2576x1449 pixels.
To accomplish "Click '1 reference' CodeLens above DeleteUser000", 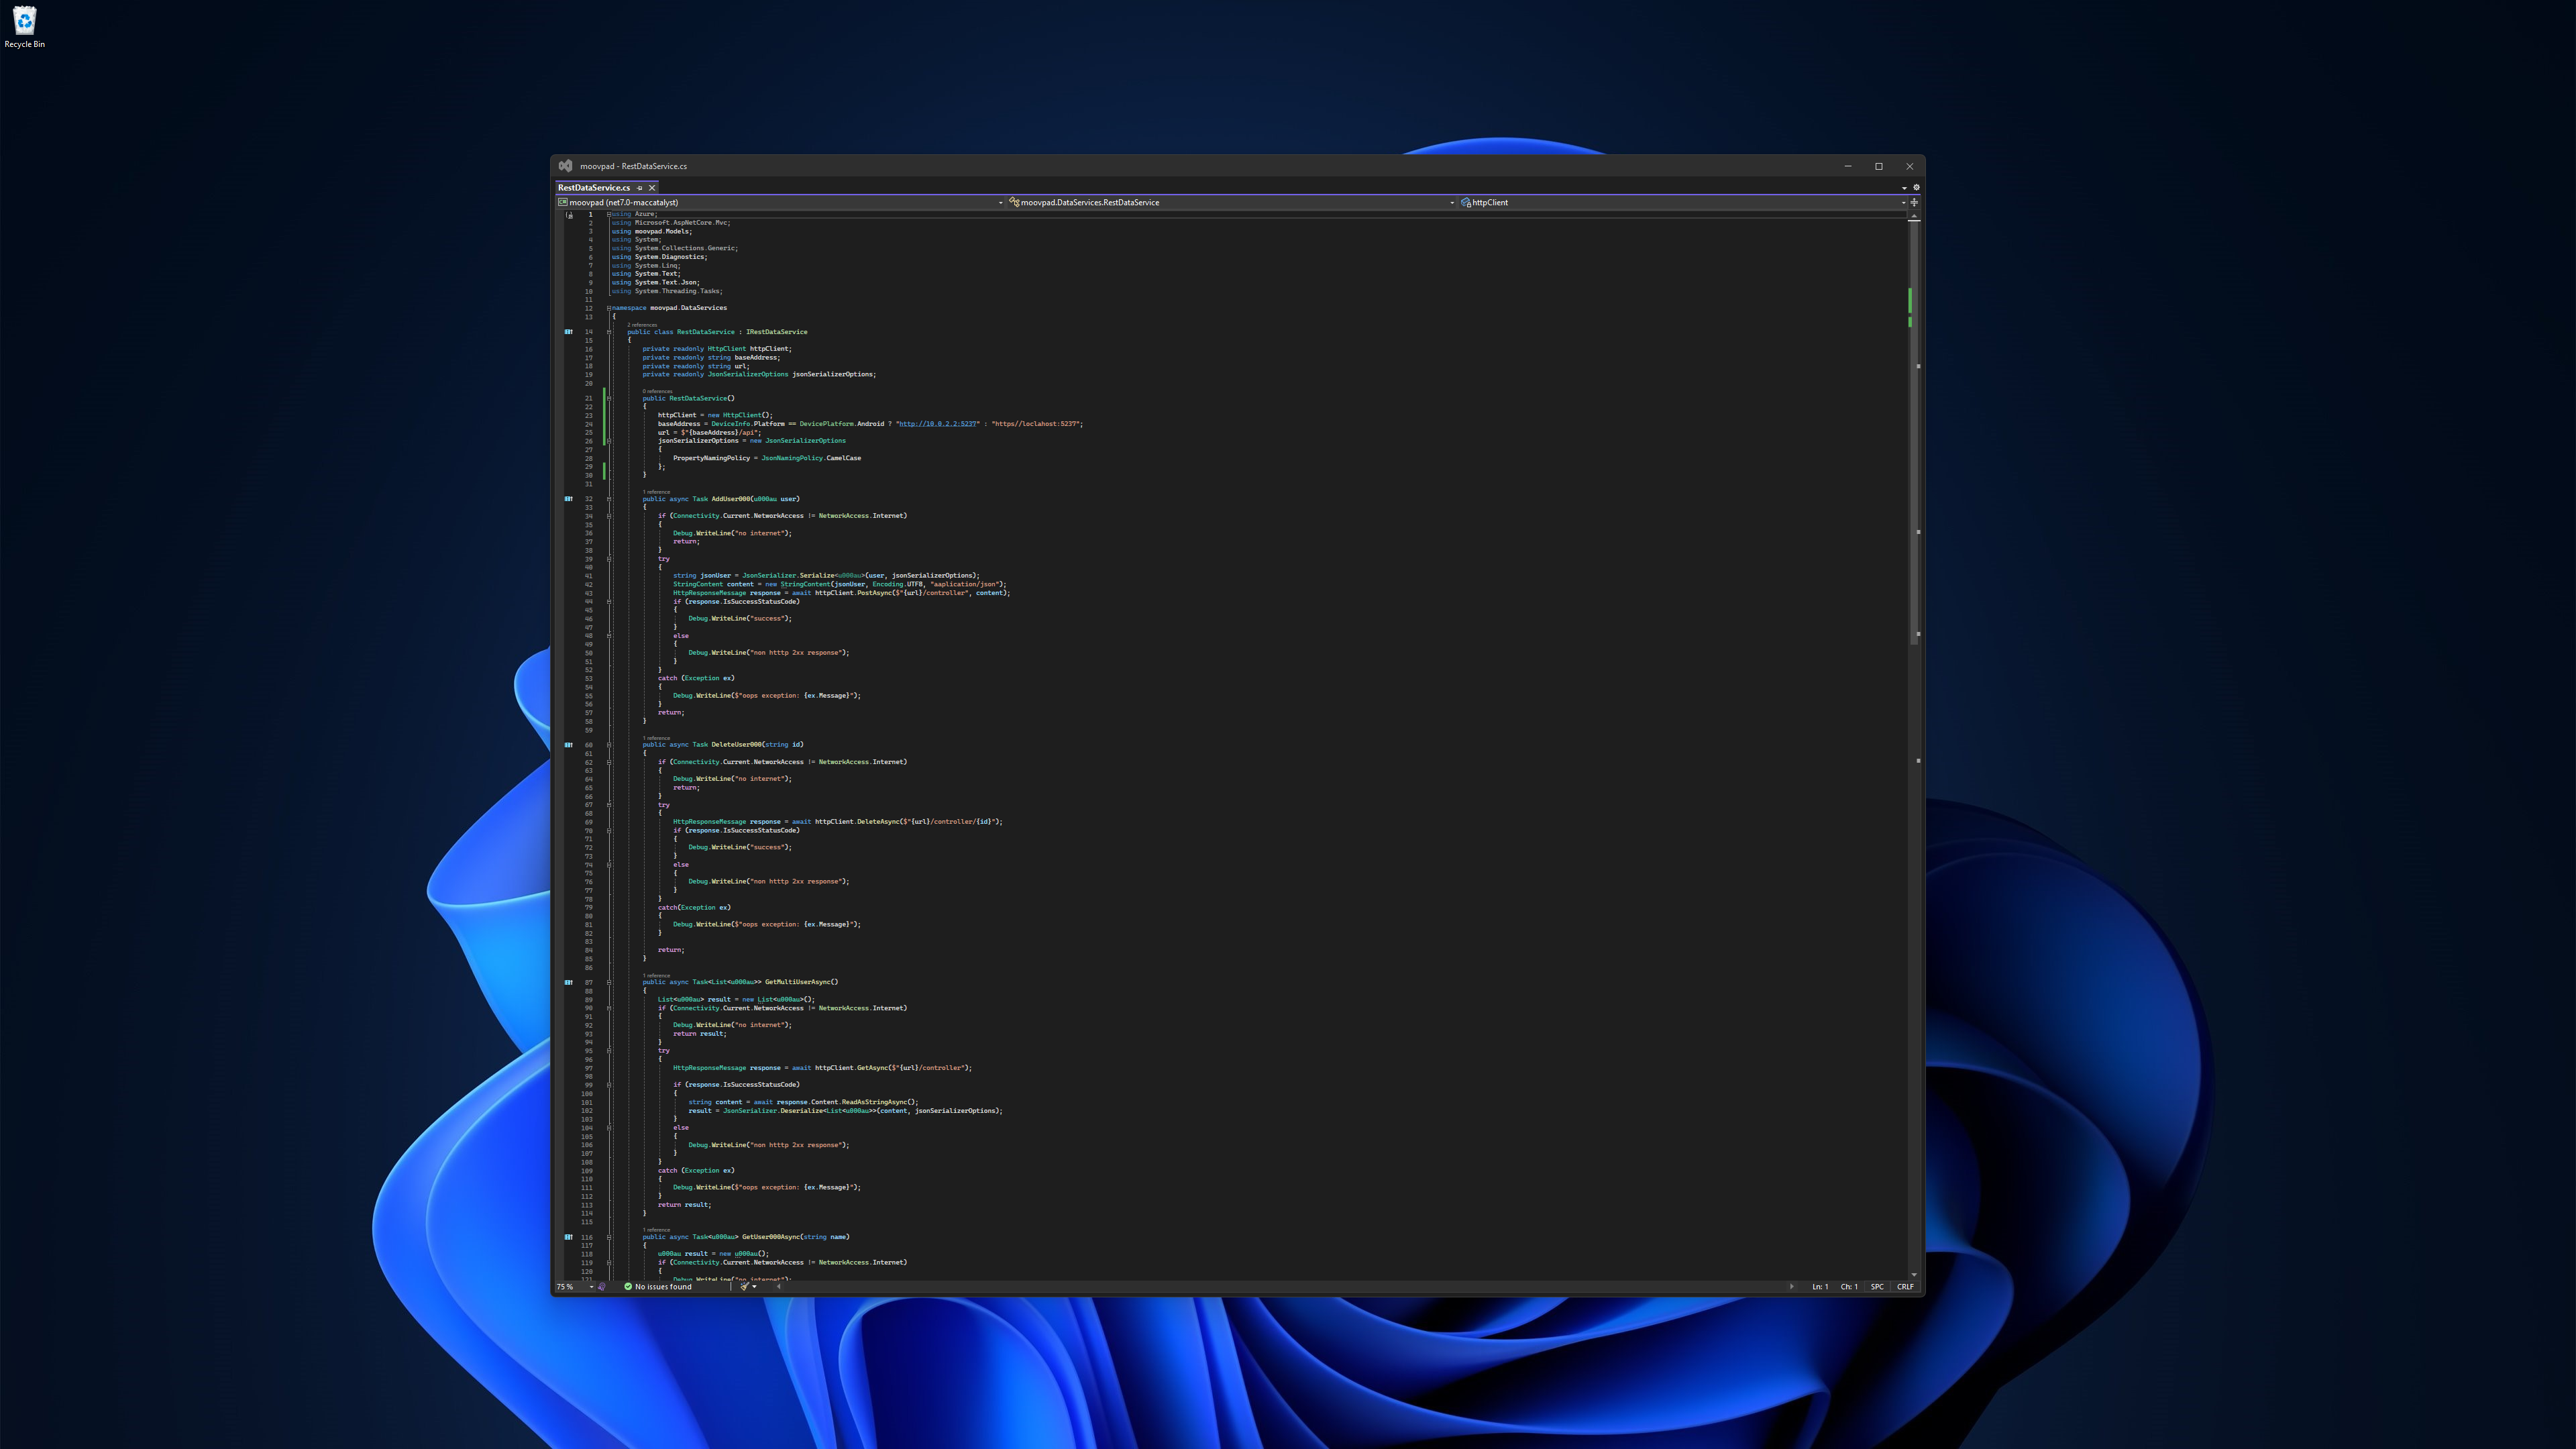I will click(656, 738).
